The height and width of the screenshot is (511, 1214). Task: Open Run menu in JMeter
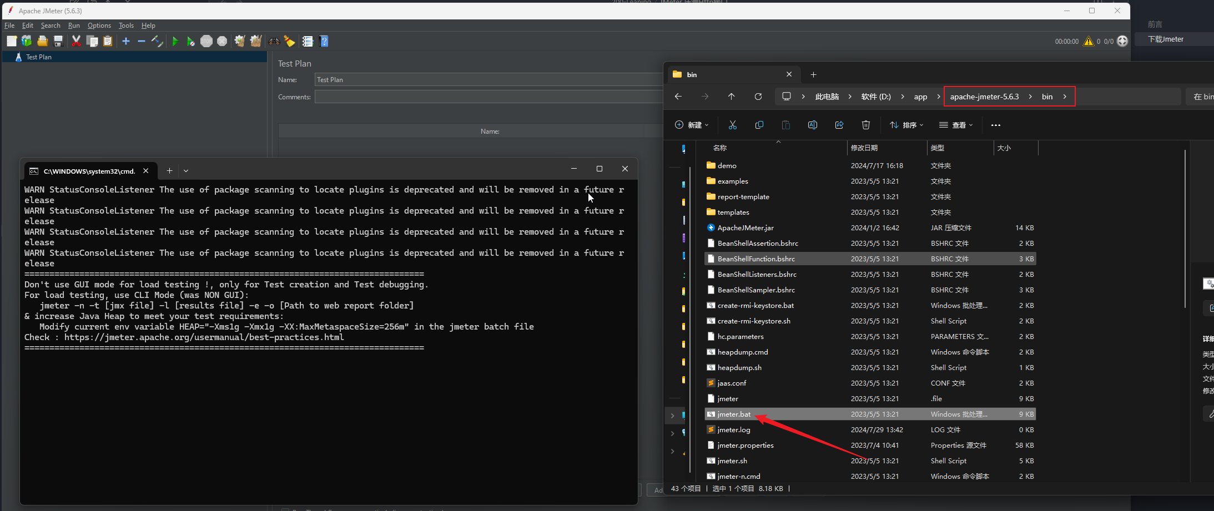(x=74, y=26)
